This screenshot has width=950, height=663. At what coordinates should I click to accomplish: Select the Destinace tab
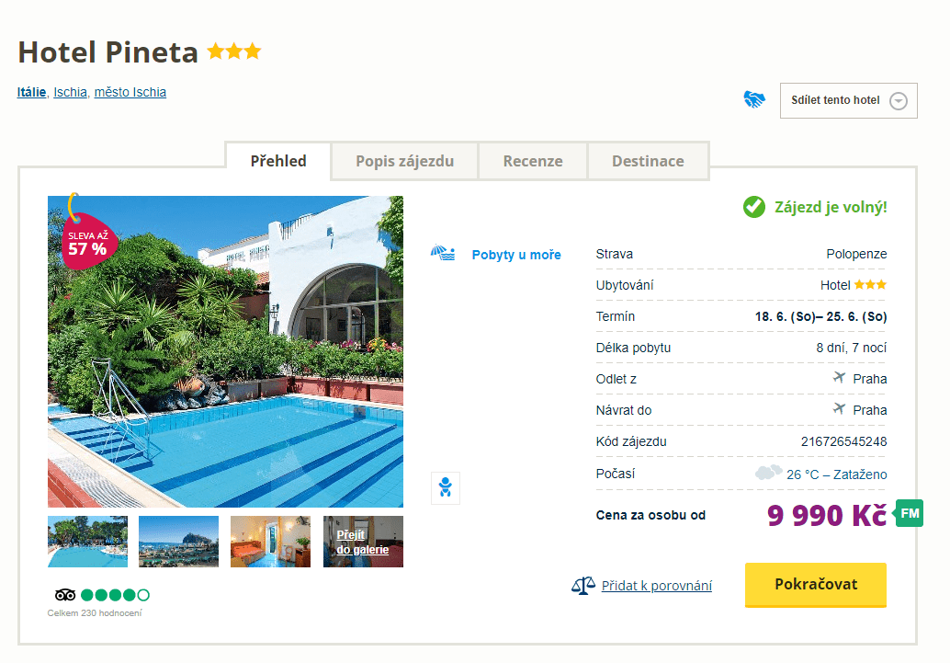(x=648, y=161)
